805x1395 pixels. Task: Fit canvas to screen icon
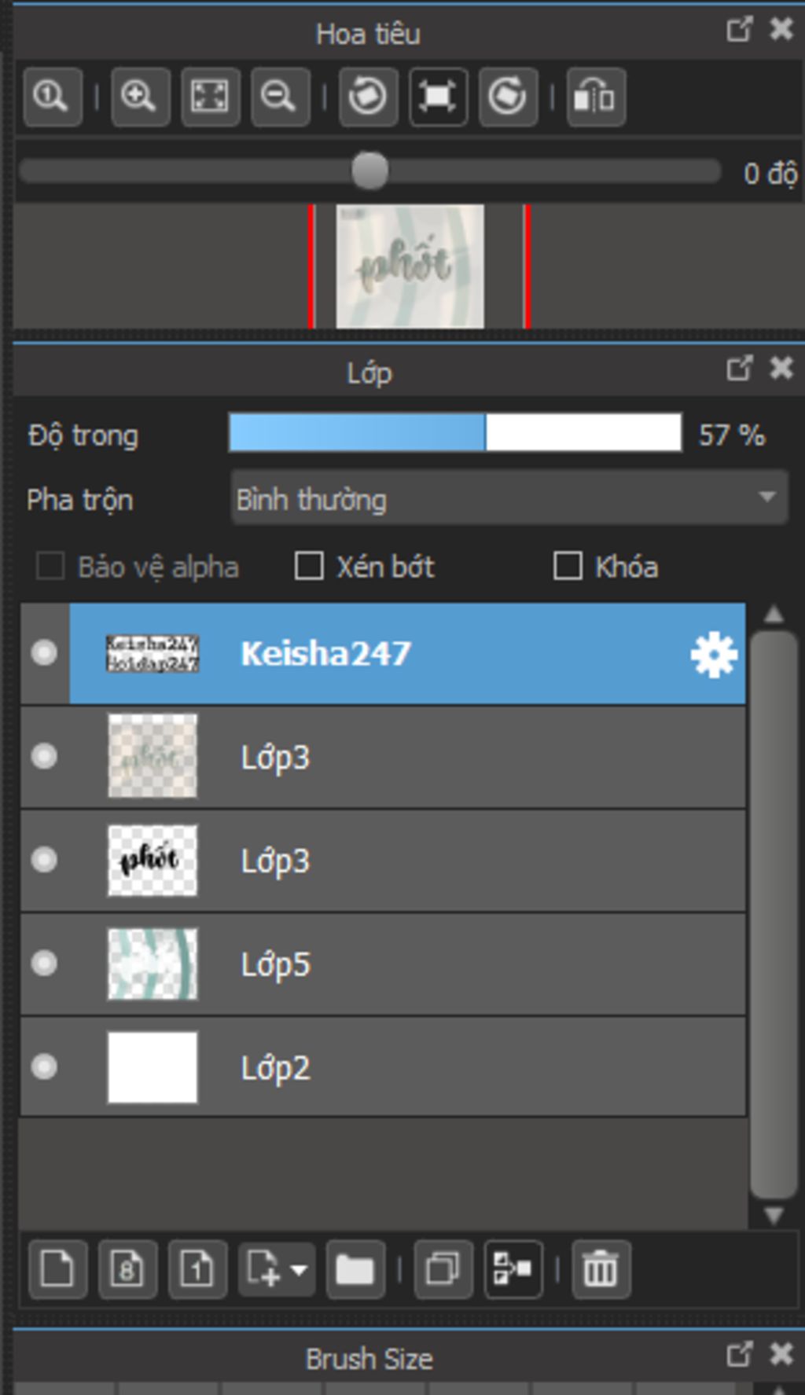click(210, 97)
